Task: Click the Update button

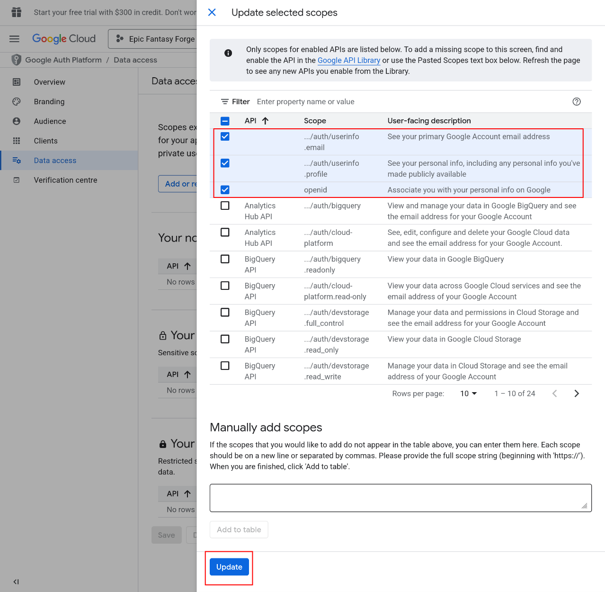Action: 229,567
